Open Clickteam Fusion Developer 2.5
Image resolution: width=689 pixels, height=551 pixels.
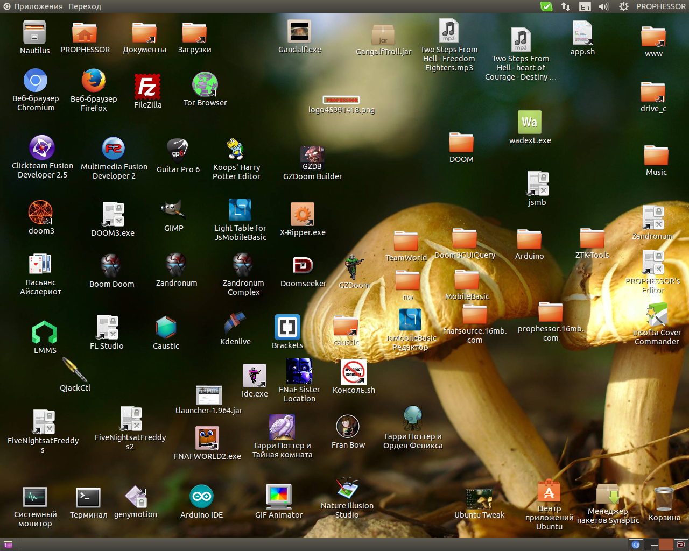point(42,147)
